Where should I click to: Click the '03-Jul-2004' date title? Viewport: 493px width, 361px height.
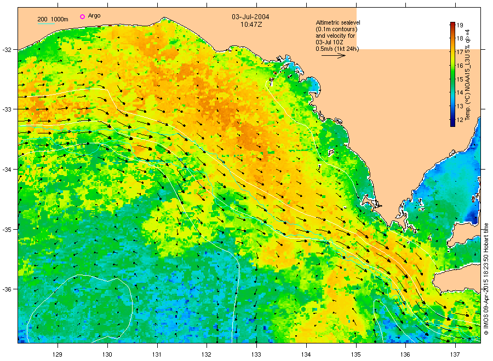point(250,17)
